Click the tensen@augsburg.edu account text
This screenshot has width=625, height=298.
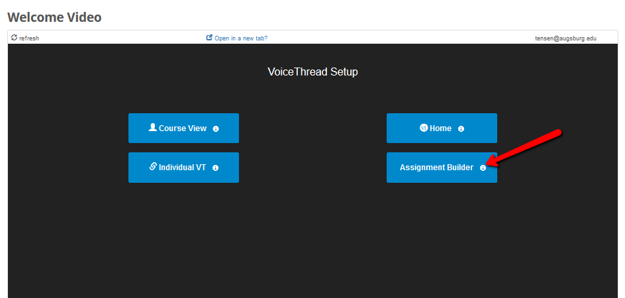point(565,38)
